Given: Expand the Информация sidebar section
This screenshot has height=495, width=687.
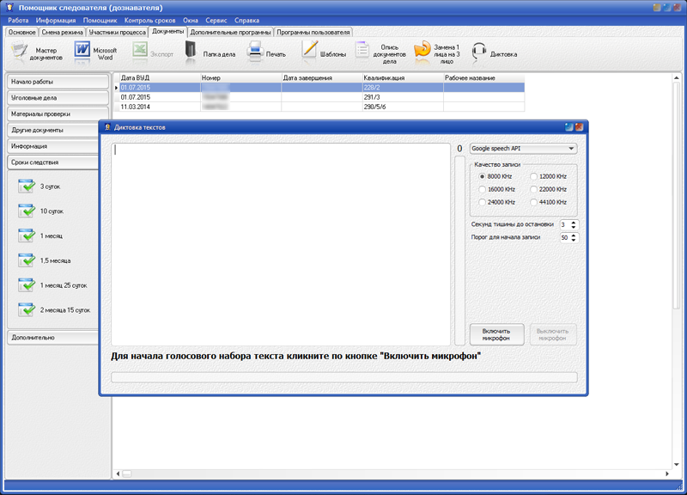Looking at the screenshot, I should 53,146.
